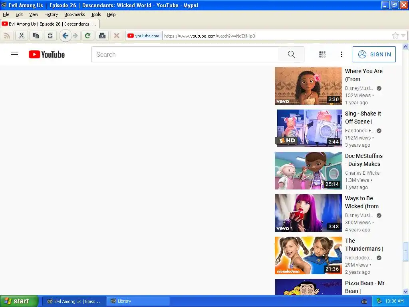409x307 pixels.
Task: Click the forward navigation arrow
Action: coord(75,36)
